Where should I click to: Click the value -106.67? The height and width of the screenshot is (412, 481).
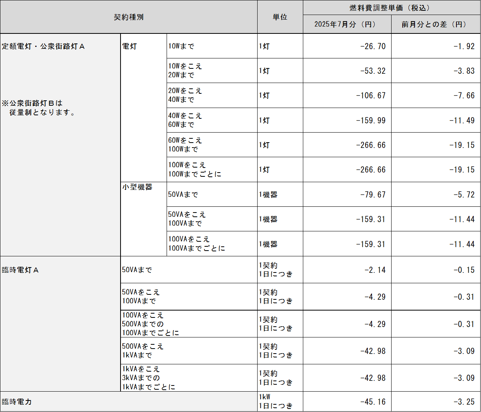coord(371,95)
